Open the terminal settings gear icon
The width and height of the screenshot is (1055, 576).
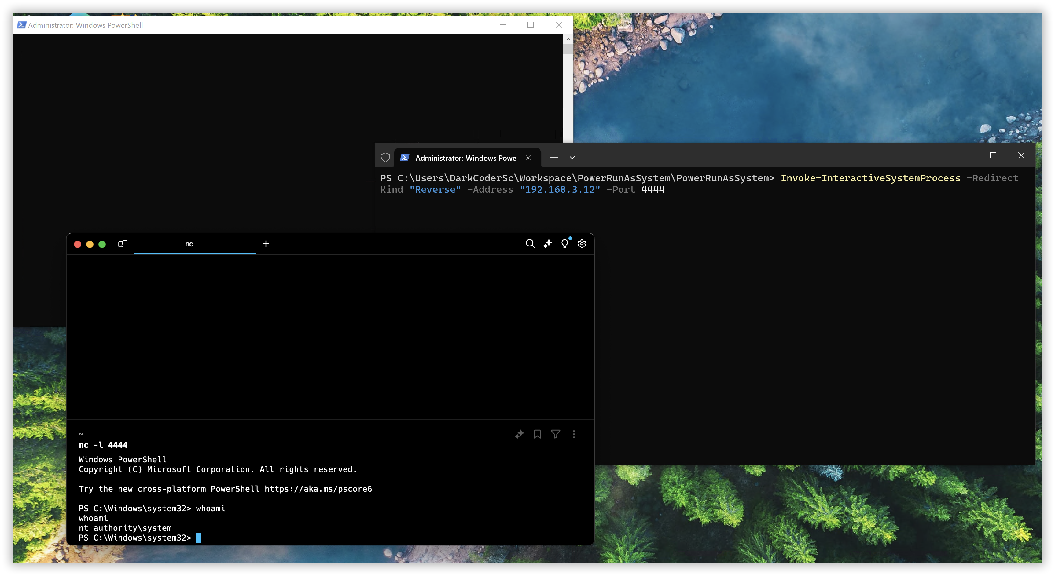(x=582, y=244)
